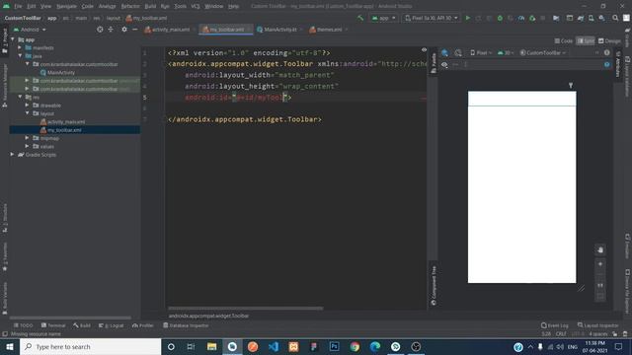Open the Palette side panel
The width and height of the screenshot is (632, 355).
[x=434, y=63]
